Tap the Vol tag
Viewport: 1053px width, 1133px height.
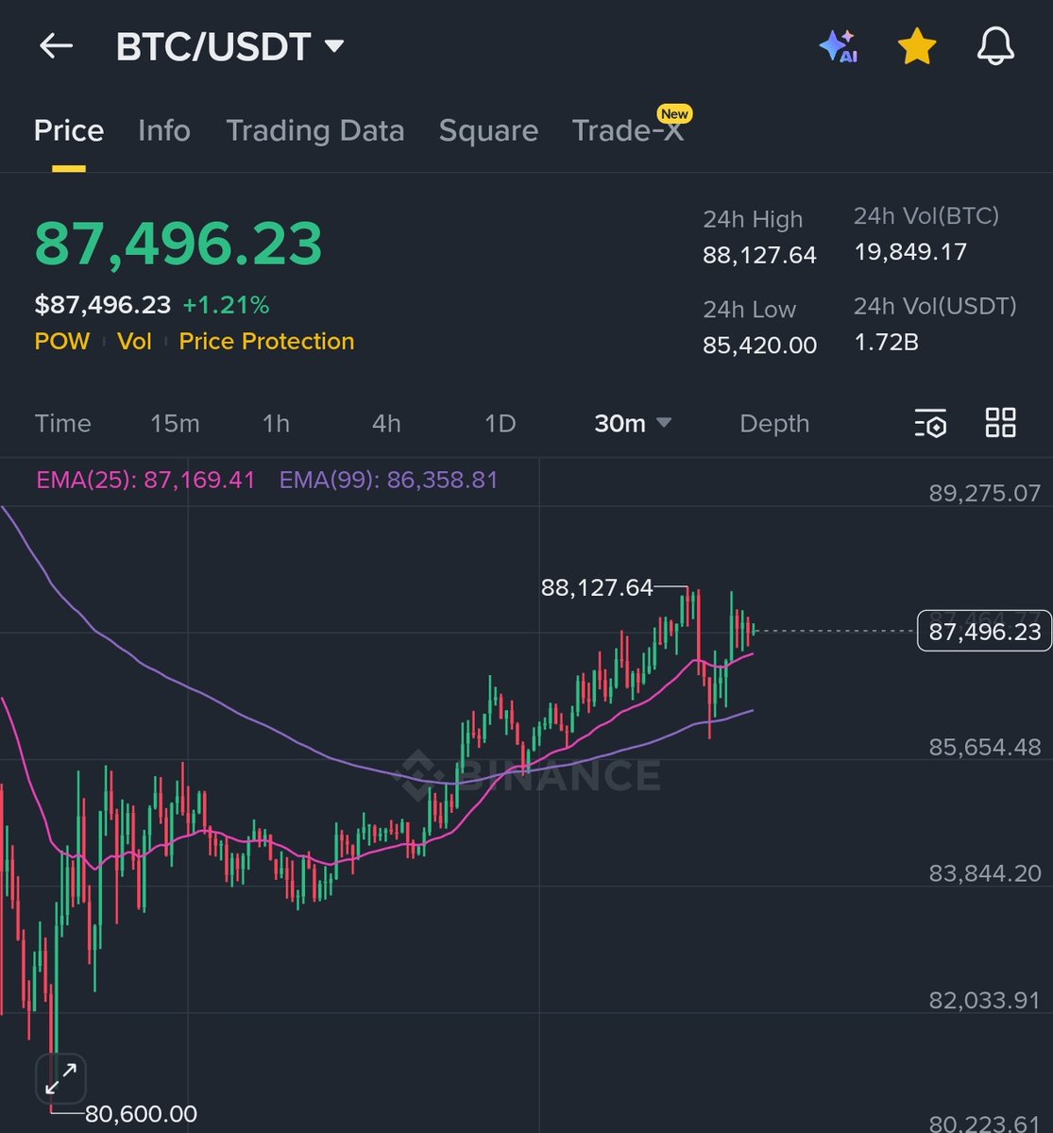134,341
